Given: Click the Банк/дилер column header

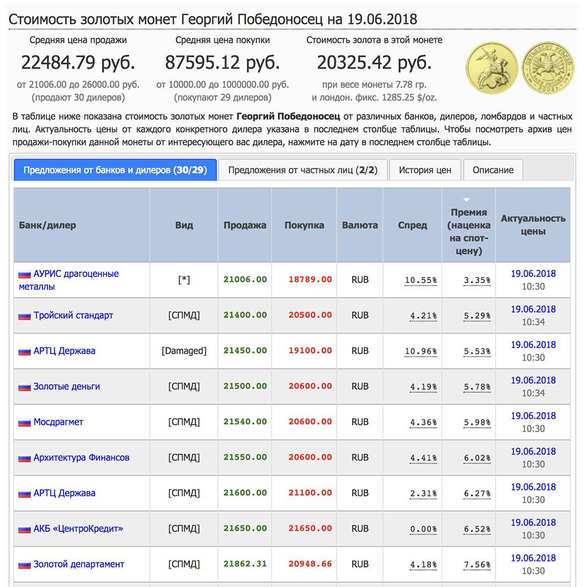Looking at the screenshot, I should tap(47, 225).
